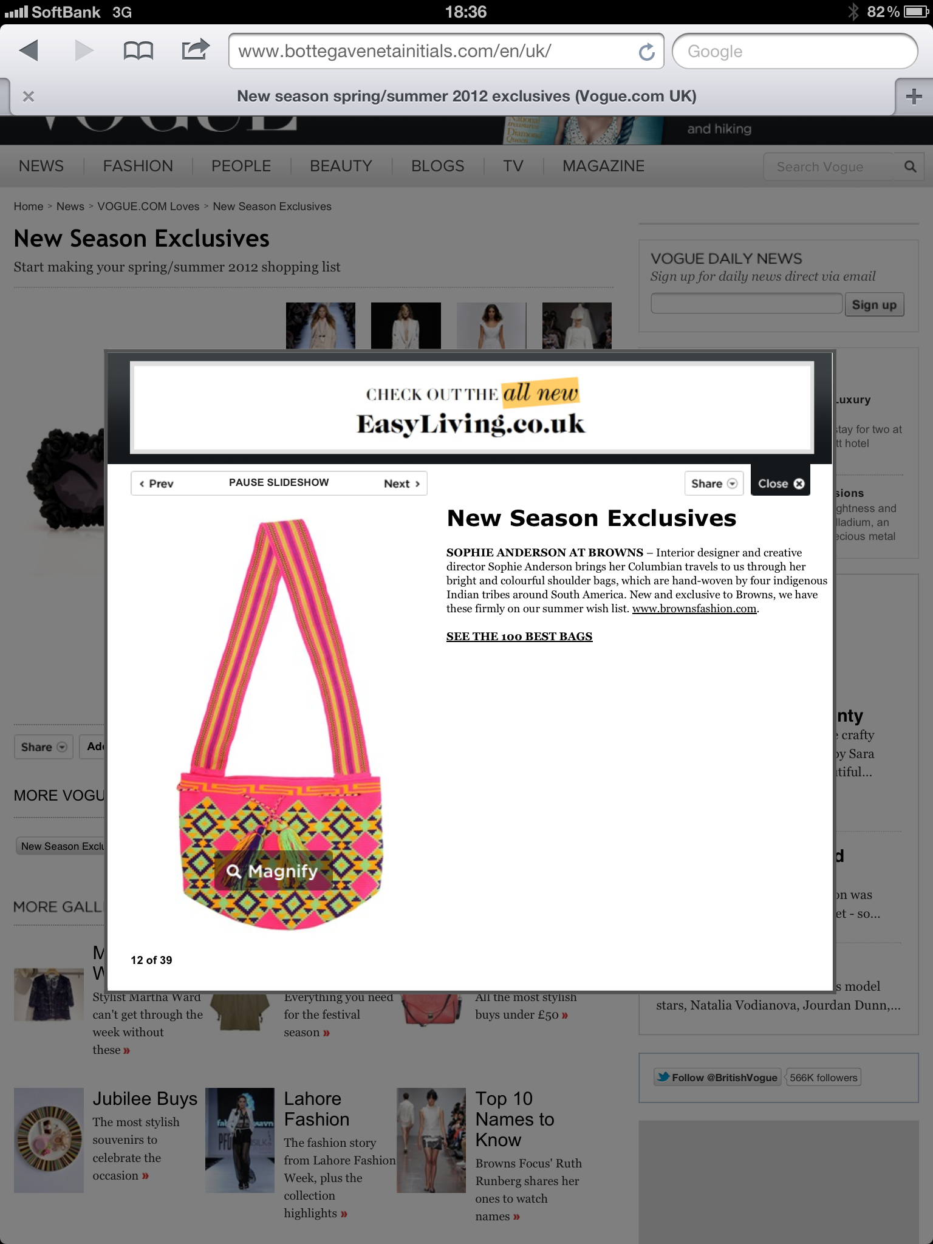Click the Search Vogue magnifier icon
The height and width of the screenshot is (1244, 933).
pyautogui.click(x=910, y=166)
